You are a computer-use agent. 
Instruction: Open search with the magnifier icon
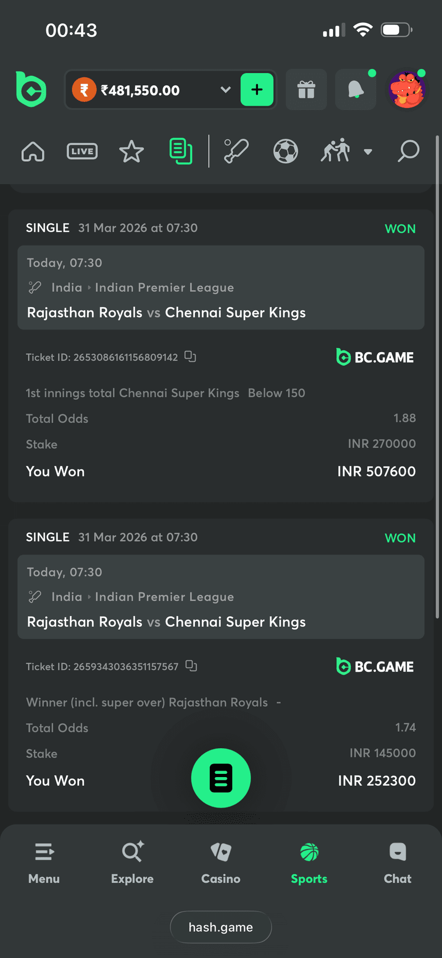click(408, 151)
